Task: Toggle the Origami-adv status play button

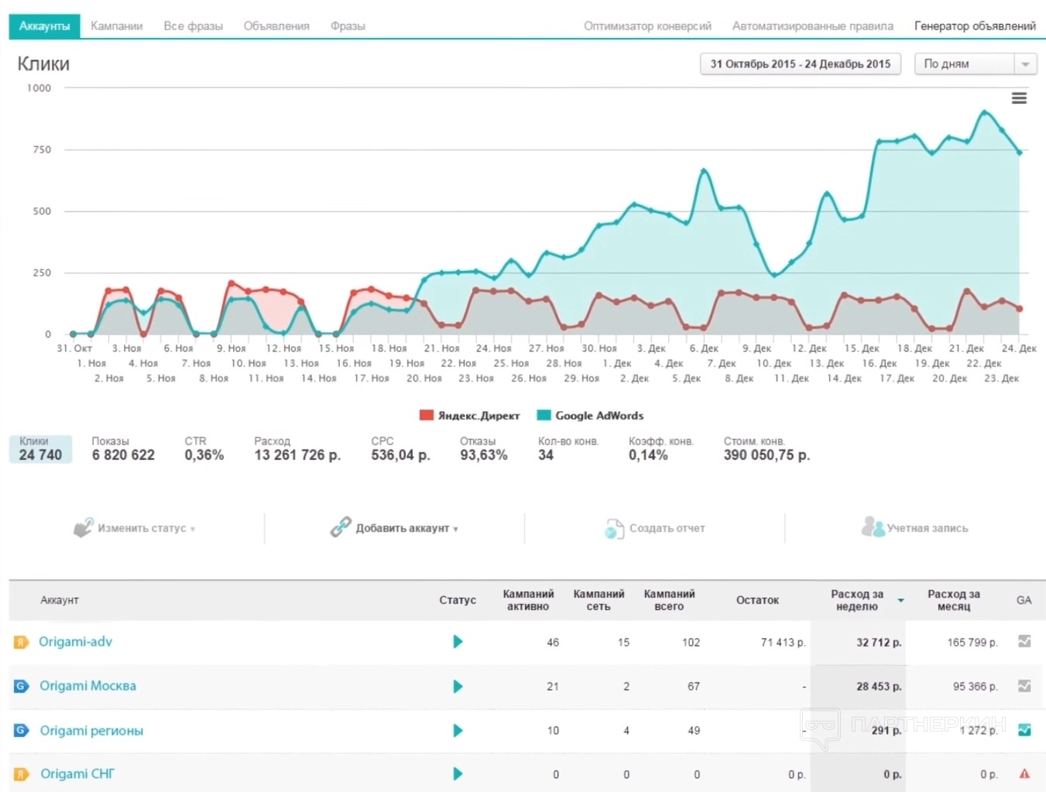Action: [458, 642]
